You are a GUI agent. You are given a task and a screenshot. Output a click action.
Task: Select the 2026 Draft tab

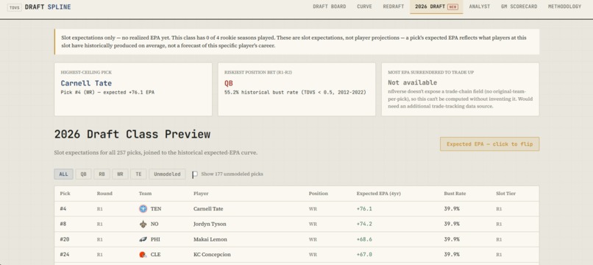click(436, 7)
